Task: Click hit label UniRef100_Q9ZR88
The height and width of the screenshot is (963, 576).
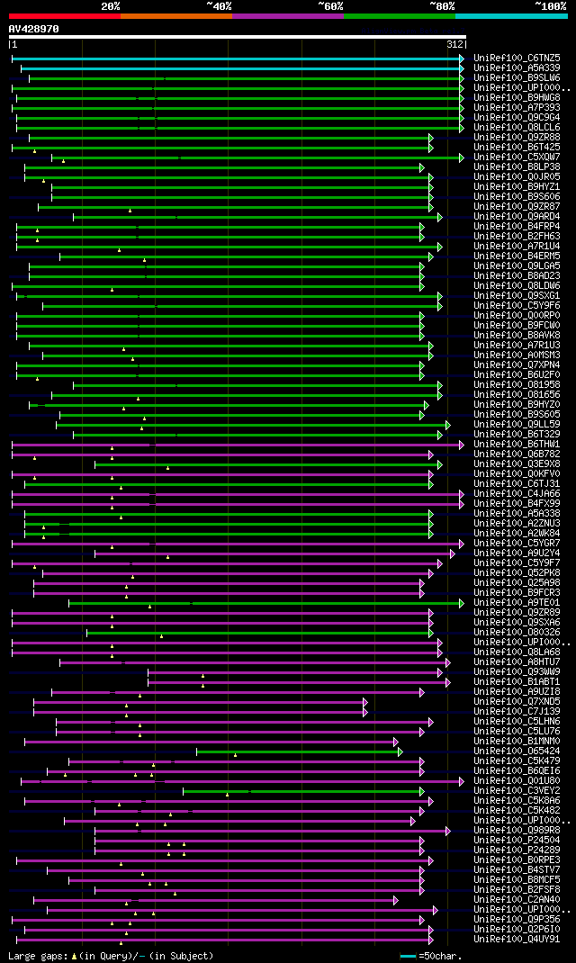Action: click(517, 138)
